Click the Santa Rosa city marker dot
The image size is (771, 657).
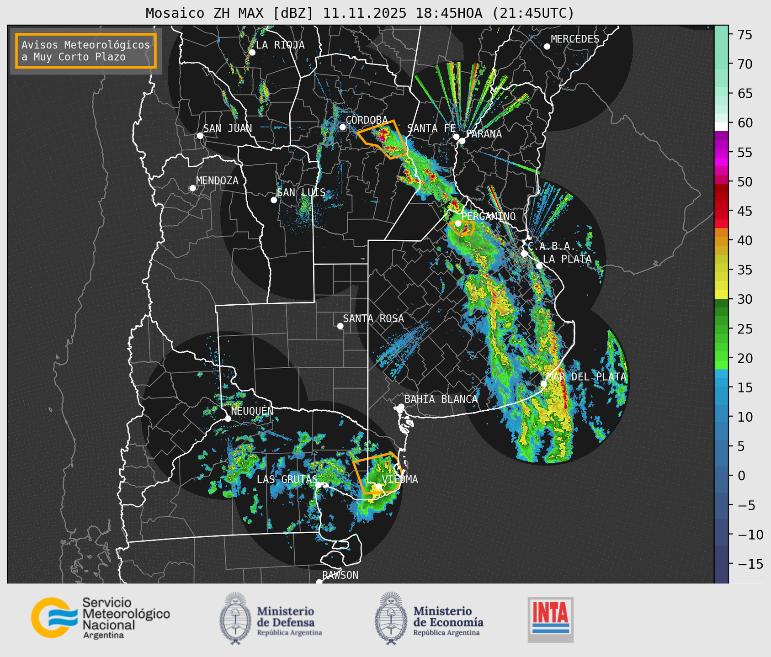pos(340,326)
